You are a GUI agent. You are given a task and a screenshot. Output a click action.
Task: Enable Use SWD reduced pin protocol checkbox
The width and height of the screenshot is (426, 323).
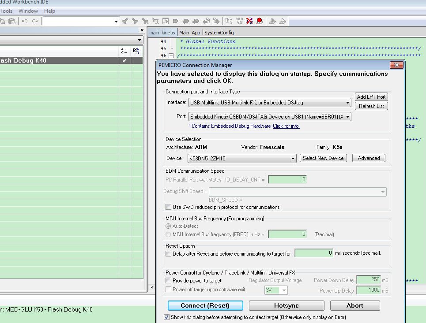coord(169,207)
